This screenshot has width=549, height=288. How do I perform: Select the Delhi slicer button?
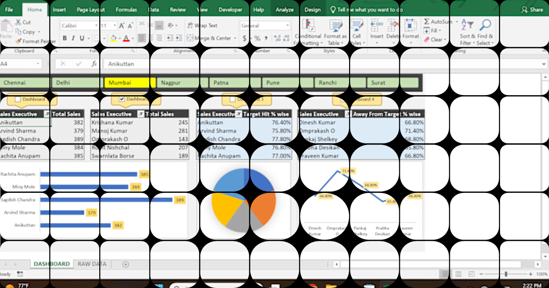pos(77,83)
